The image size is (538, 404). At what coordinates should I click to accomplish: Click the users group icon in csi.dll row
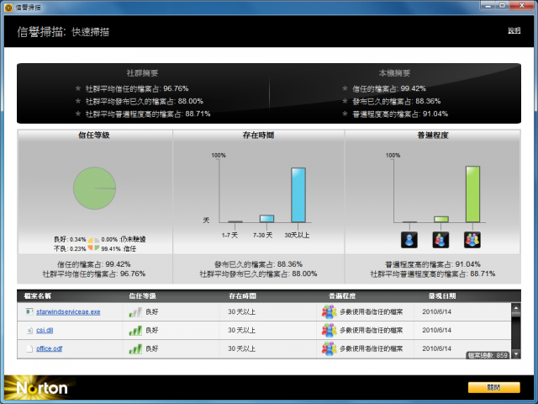329,330
